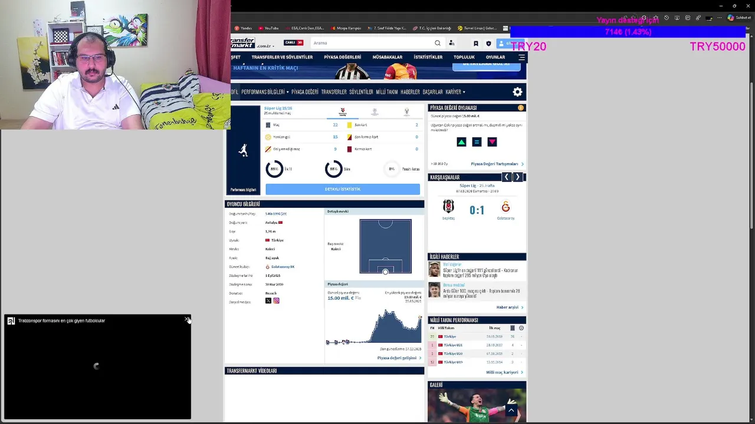
Task: Expand the Kariyer dropdown
Action: coord(455,92)
